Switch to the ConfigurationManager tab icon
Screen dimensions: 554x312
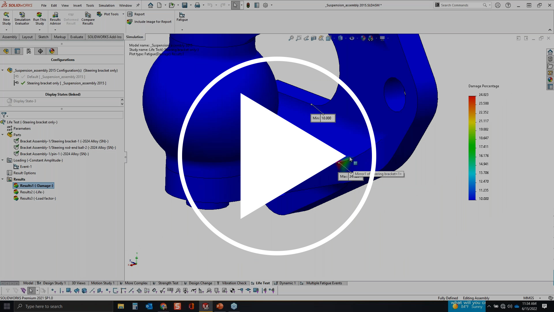(29, 51)
